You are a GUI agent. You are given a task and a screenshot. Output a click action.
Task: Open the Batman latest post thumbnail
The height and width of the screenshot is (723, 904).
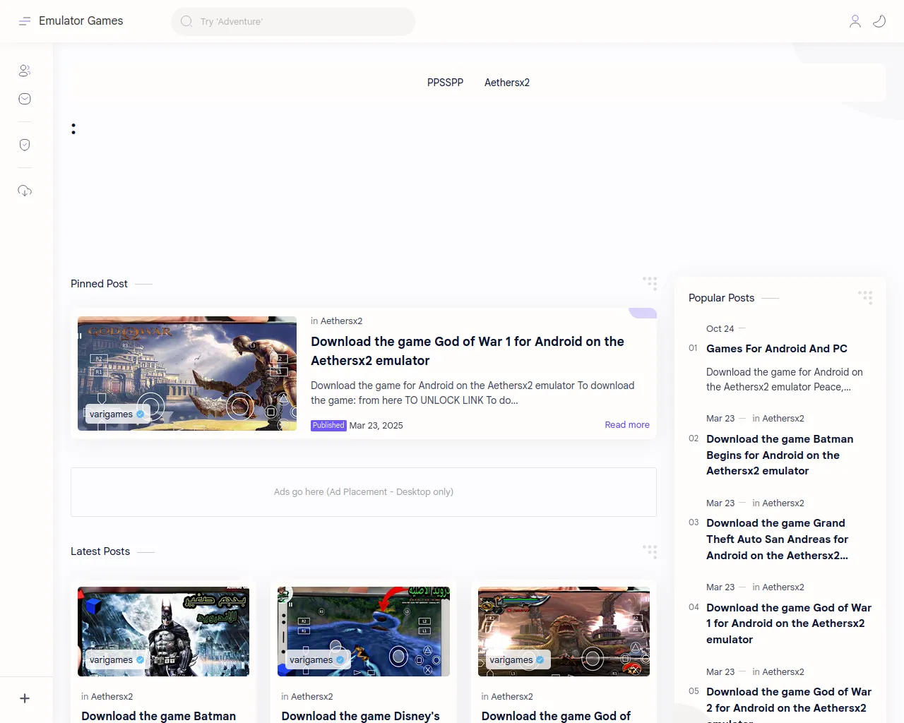pos(163,631)
